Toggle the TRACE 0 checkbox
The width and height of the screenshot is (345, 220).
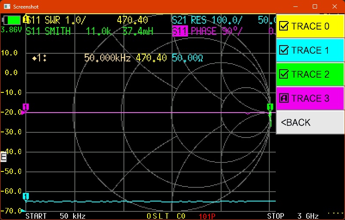284,26
